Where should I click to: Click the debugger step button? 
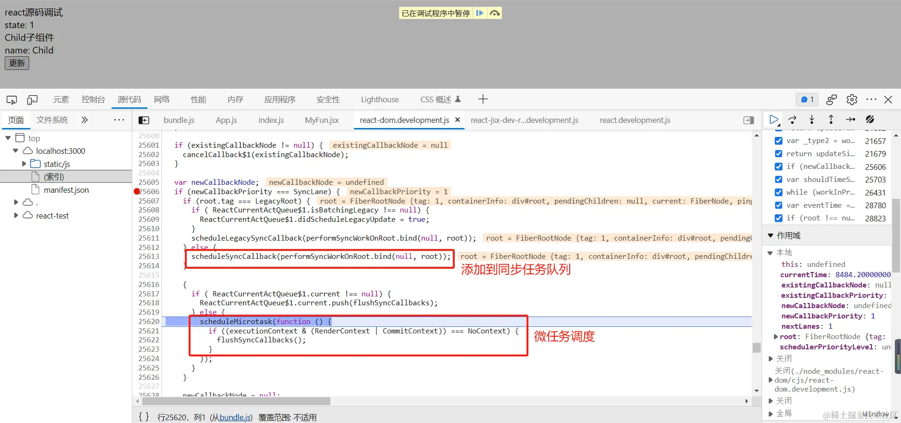(x=850, y=120)
